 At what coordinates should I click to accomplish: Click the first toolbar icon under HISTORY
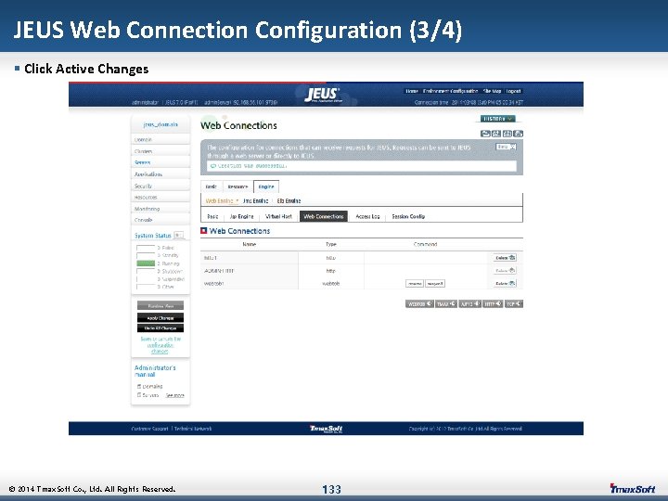click(x=485, y=134)
